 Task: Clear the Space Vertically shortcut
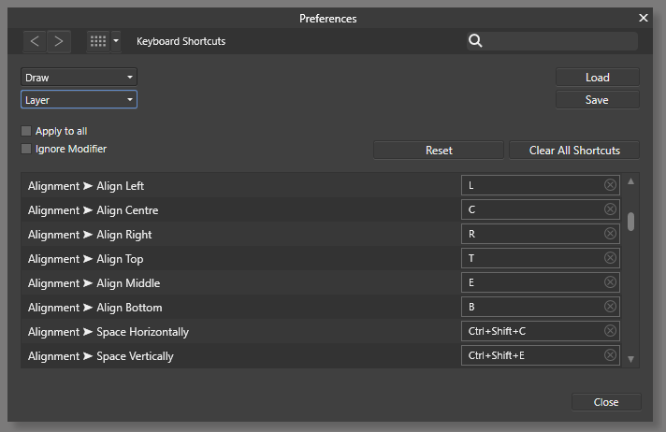pyautogui.click(x=611, y=355)
